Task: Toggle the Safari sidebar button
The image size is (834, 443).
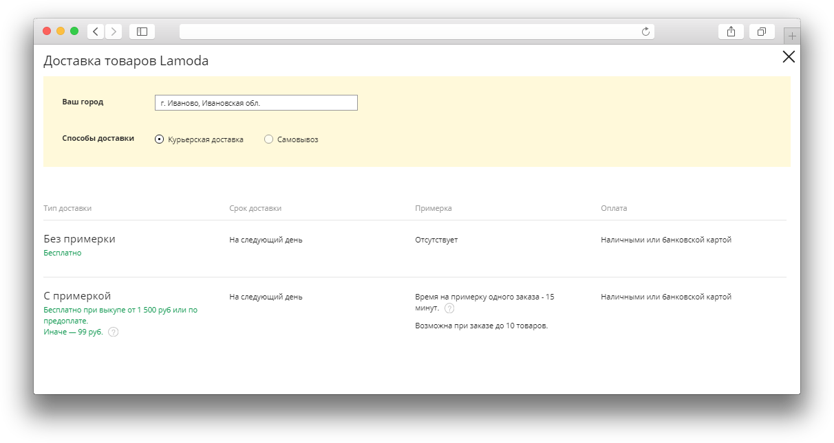Action: pyautogui.click(x=142, y=32)
